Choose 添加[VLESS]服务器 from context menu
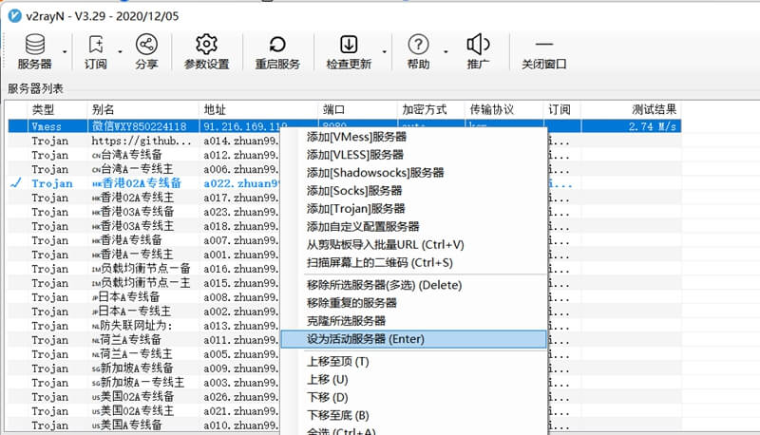This screenshot has height=435, width=760. [414, 155]
